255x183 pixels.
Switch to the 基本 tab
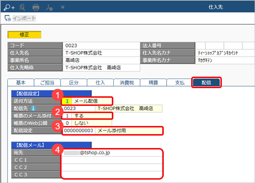tap(21, 82)
